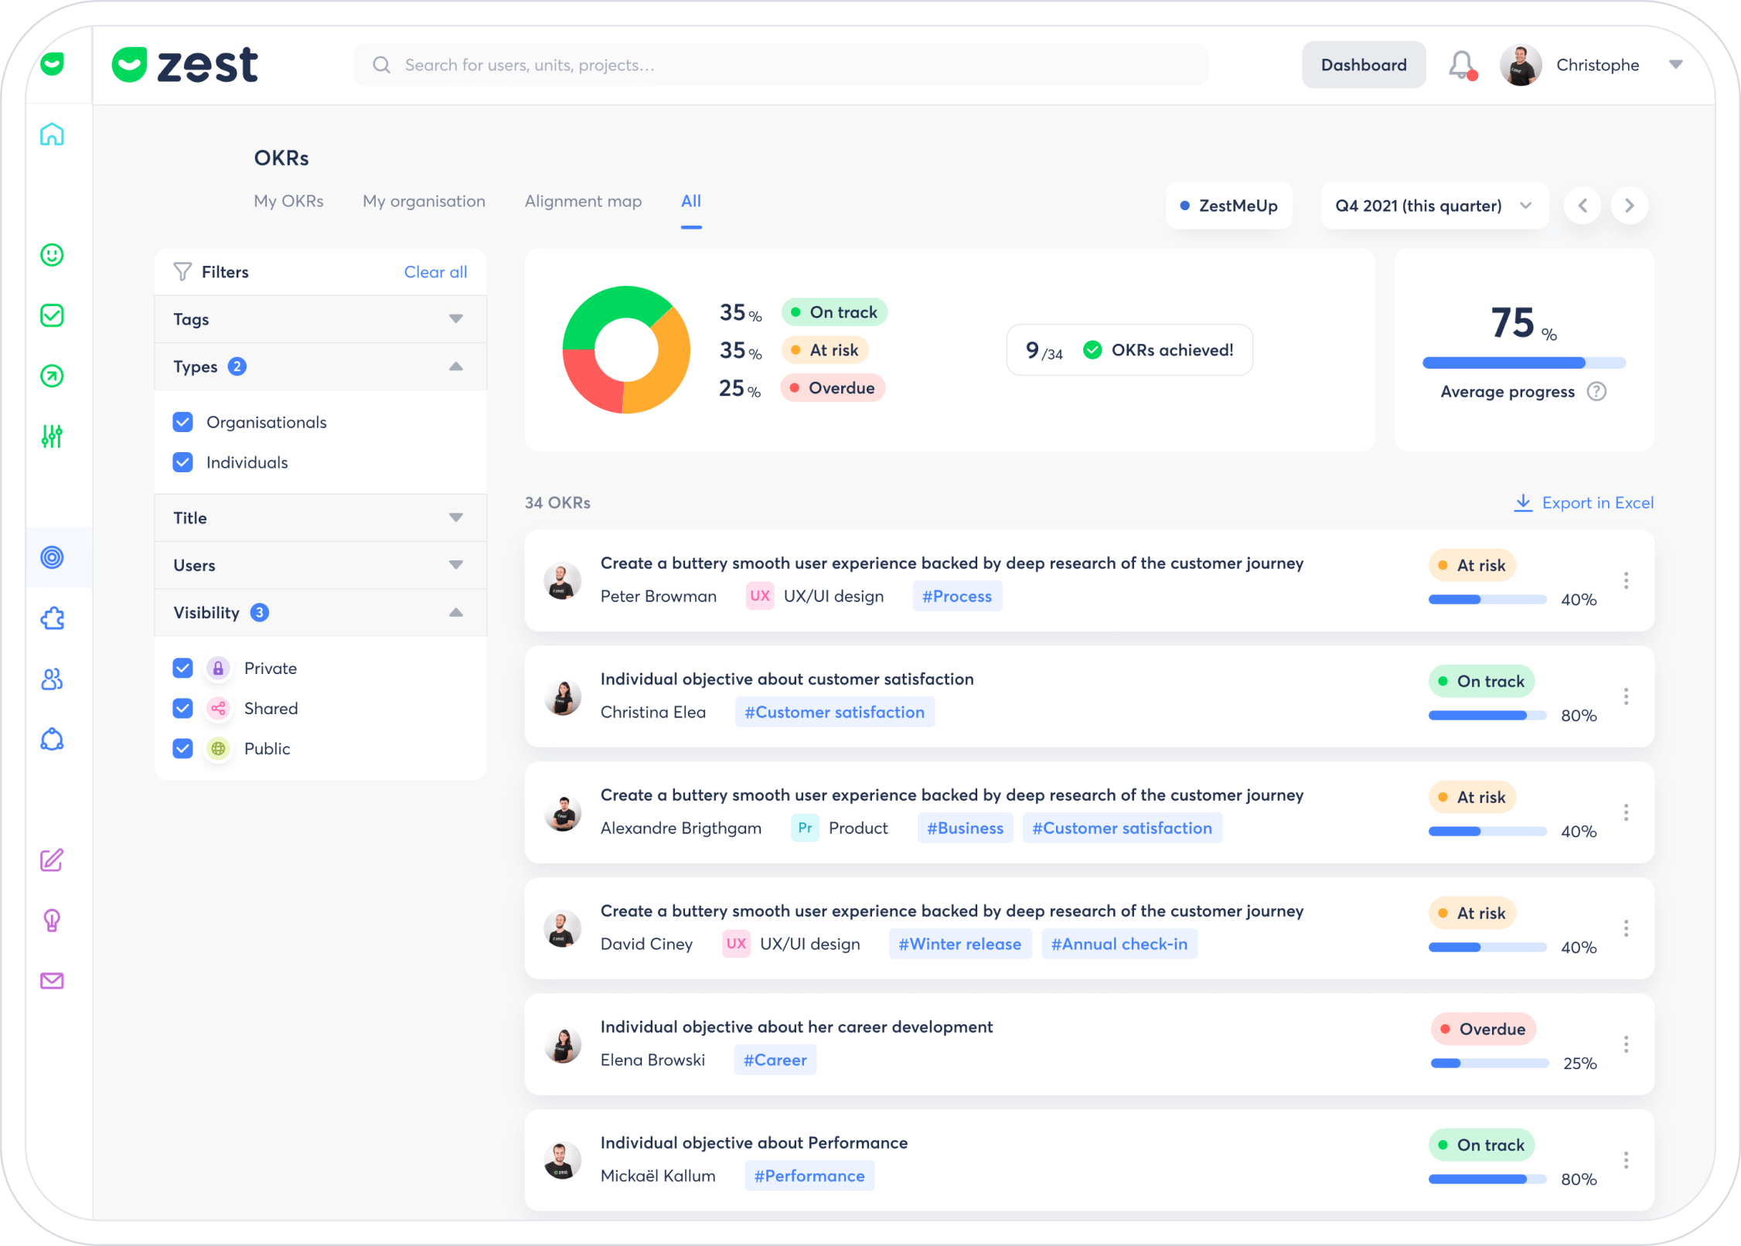Open the Alignment map tab
The height and width of the screenshot is (1246, 1741).
pos(583,201)
